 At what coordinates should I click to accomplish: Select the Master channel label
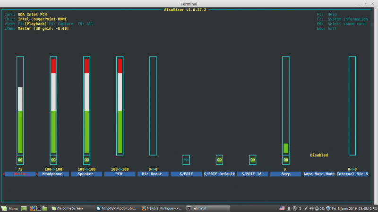(x=20, y=174)
